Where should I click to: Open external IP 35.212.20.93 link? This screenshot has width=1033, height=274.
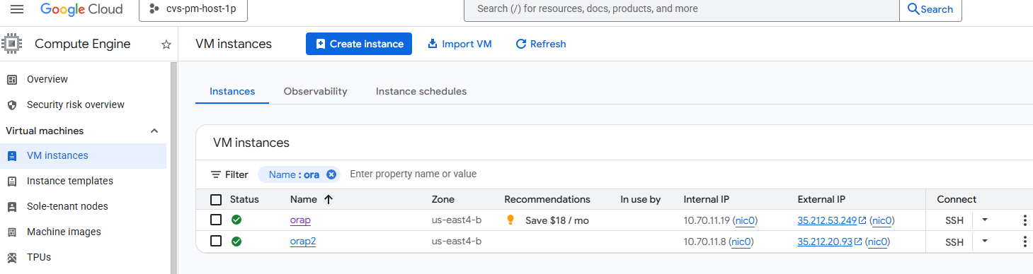(829, 242)
